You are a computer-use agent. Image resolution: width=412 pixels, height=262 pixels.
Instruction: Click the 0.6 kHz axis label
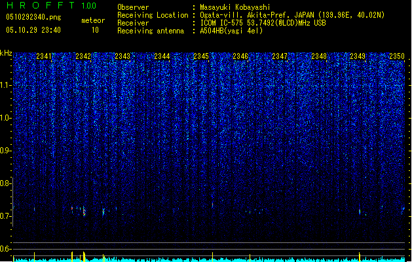[x=5, y=249]
